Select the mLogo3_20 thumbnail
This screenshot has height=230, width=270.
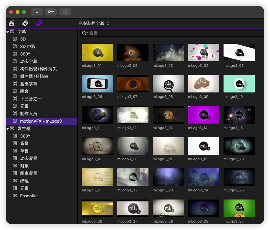tap(239, 146)
